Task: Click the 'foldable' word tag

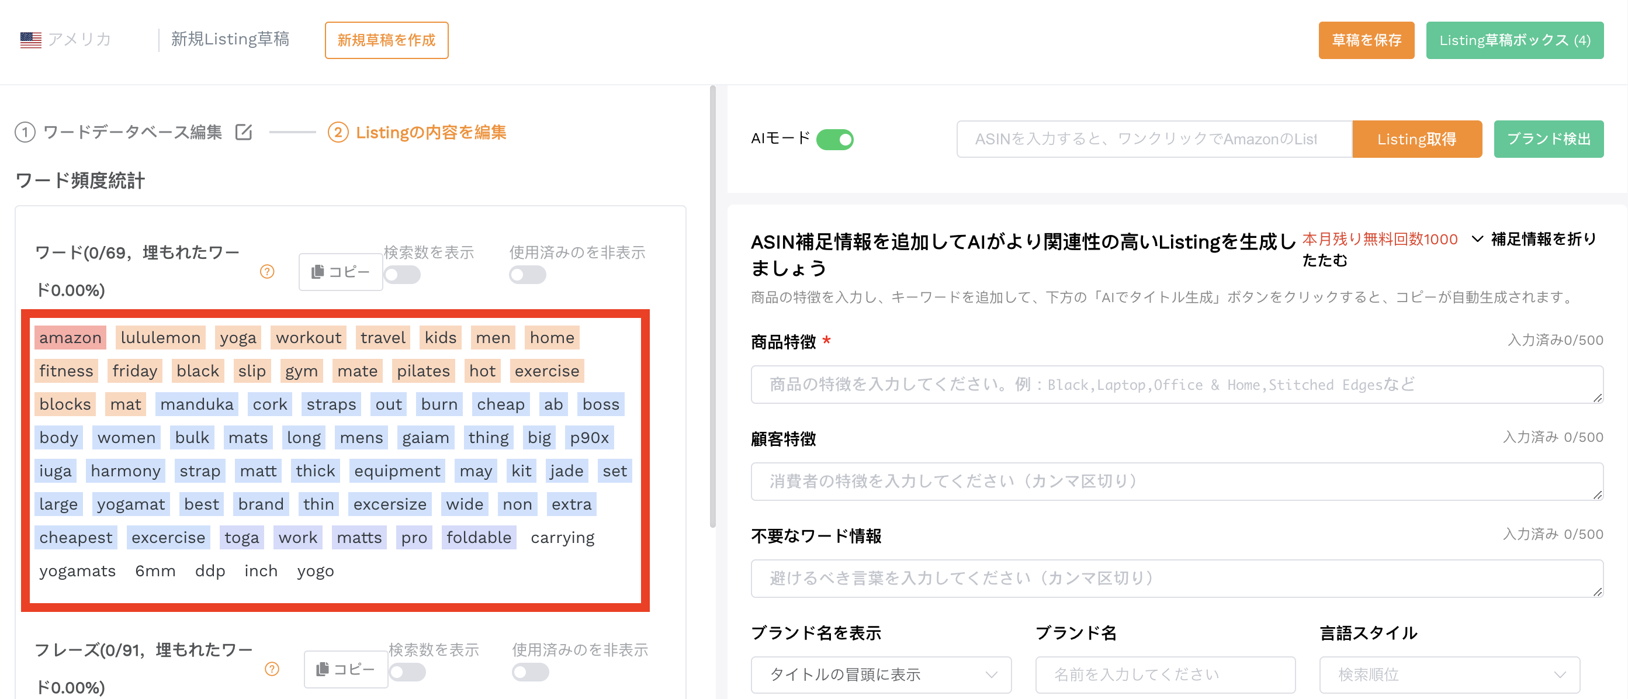Action: click(479, 537)
